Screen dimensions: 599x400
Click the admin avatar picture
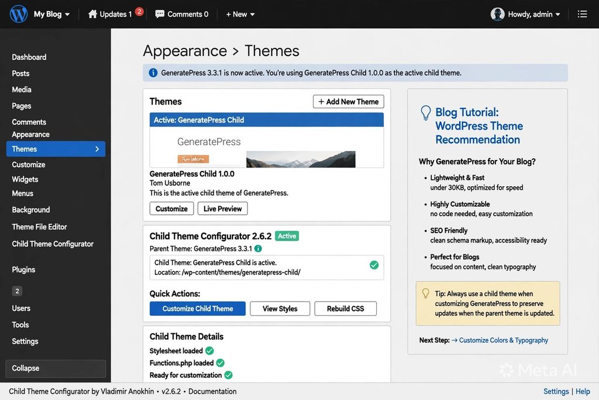coord(497,14)
